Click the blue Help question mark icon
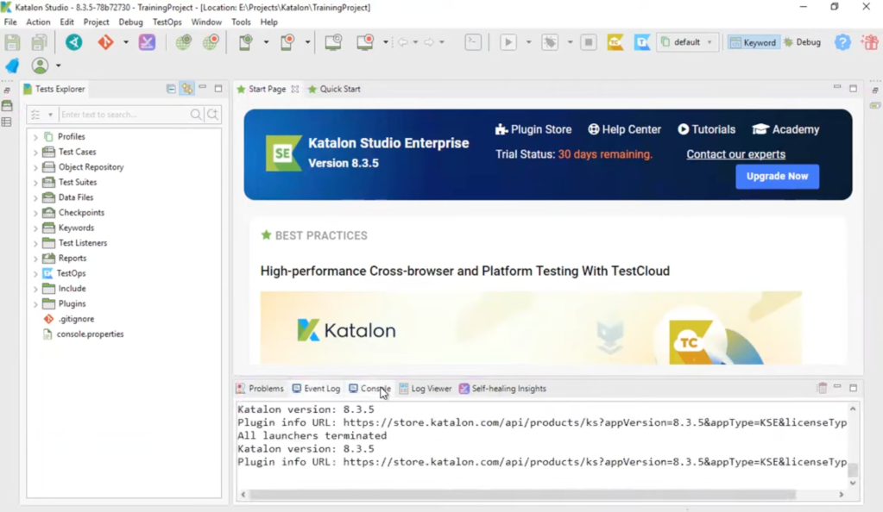The width and height of the screenshot is (883, 512). click(x=842, y=42)
